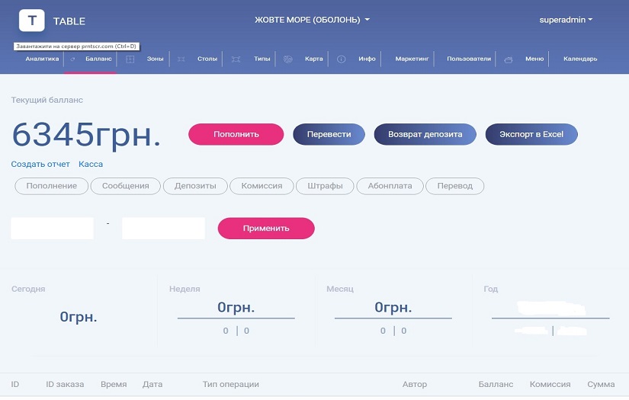Screen dimensions: 629x400
Task: Click the ID заказа column header
Action: click(65, 384)
